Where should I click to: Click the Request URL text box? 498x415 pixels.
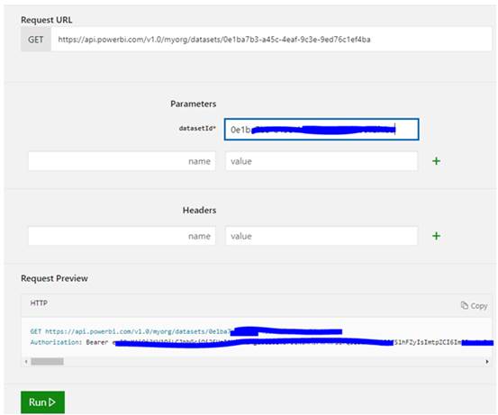click(x=271, y=40)
